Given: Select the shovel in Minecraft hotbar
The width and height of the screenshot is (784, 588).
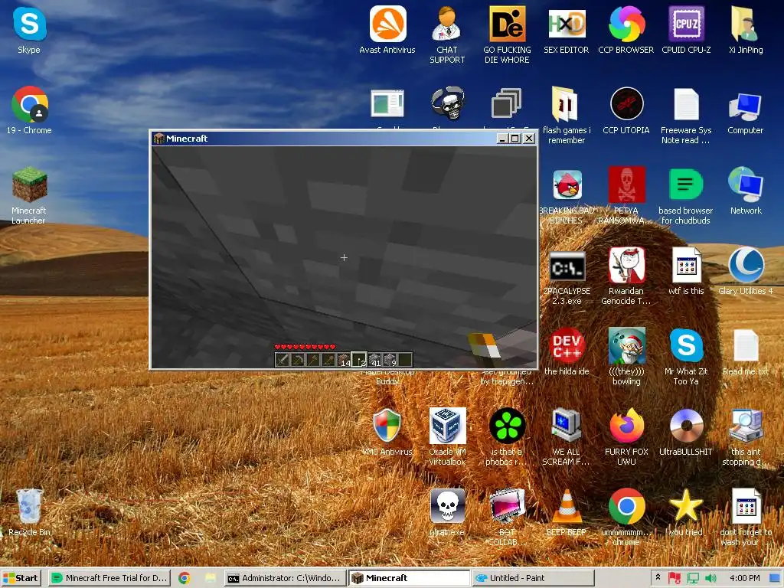Looking at the screenshot, I should [313, 360].
